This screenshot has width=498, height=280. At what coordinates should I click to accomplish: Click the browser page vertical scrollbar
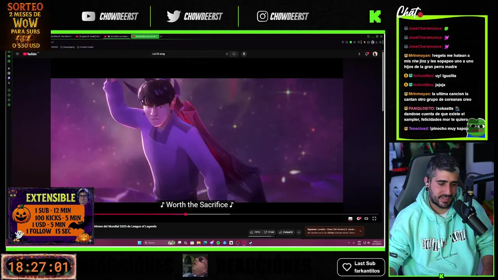383,82
